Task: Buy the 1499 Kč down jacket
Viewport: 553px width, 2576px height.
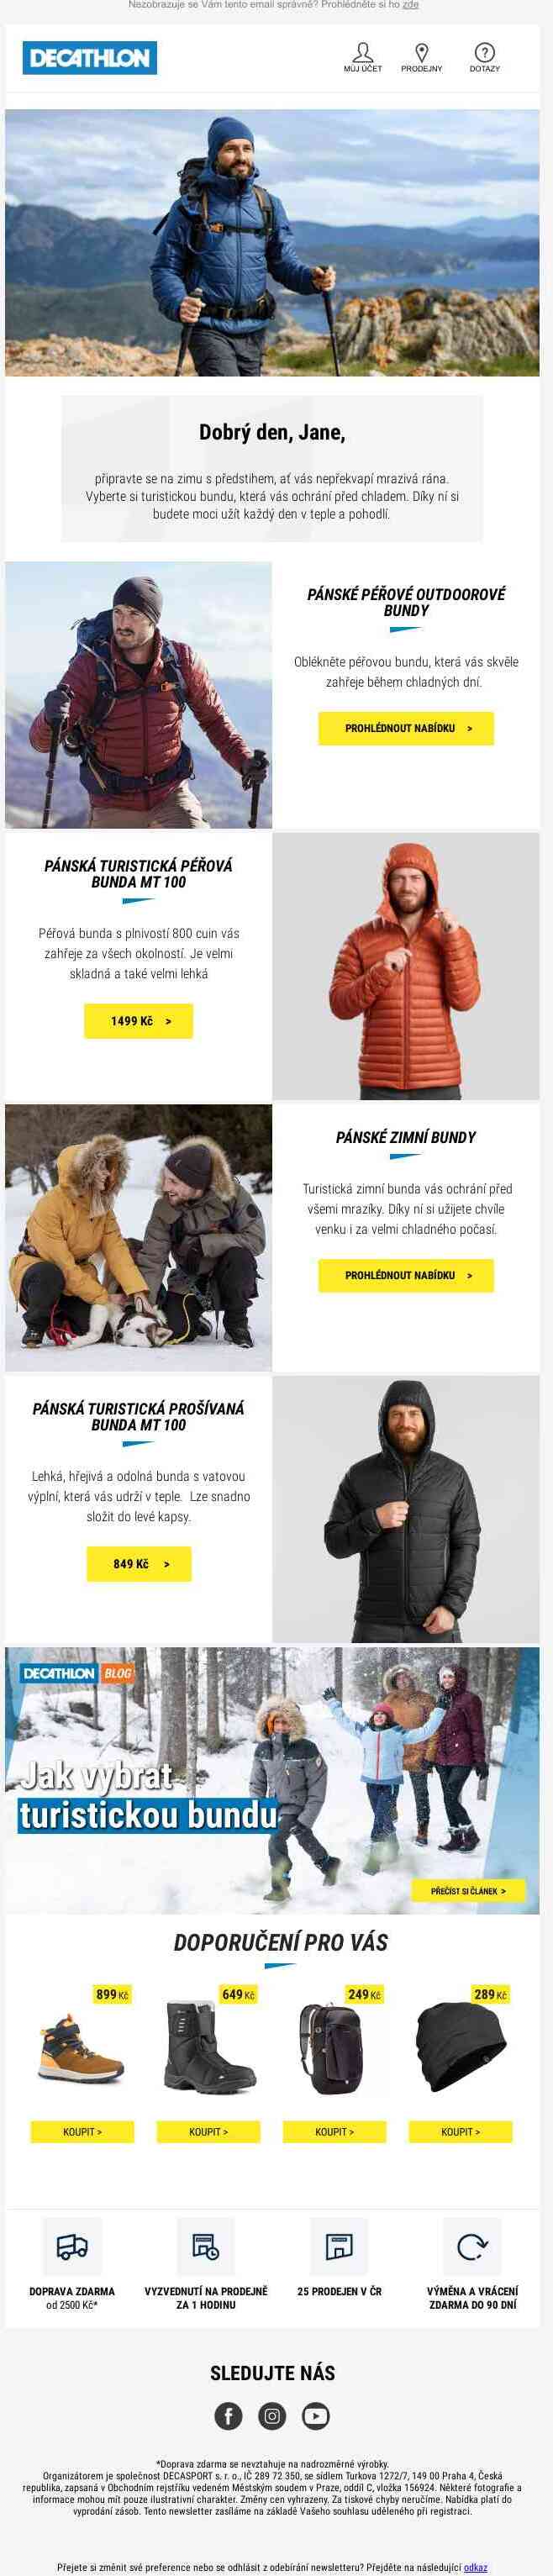Action: pos(138,1021)
